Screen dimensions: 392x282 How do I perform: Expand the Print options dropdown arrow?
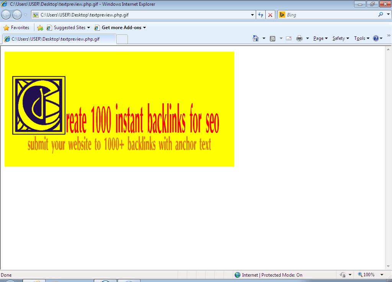click(x=307, y=38)
